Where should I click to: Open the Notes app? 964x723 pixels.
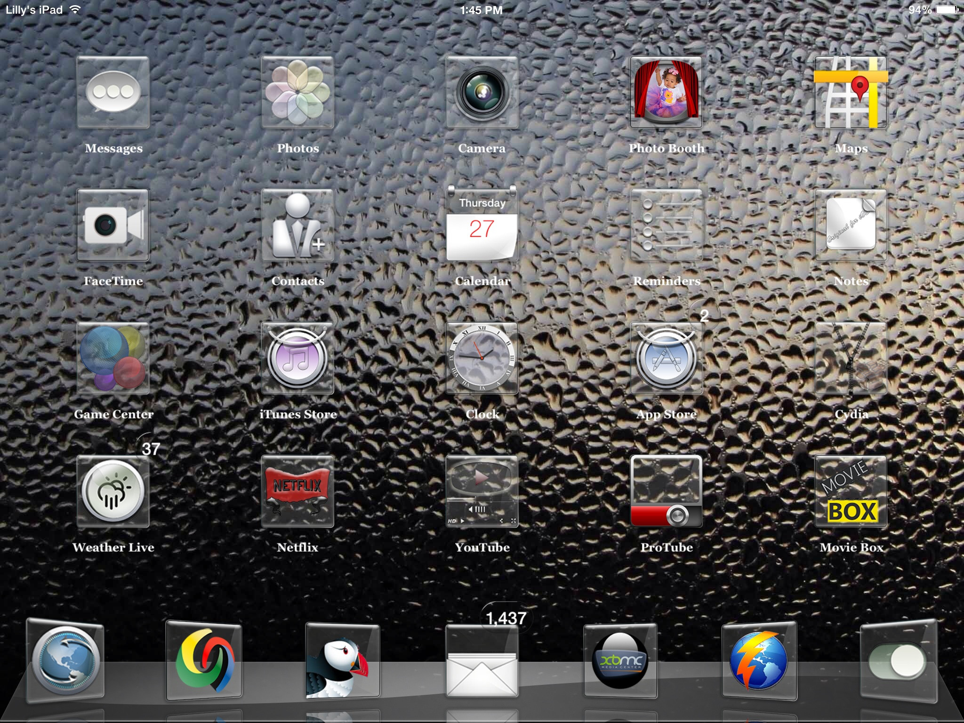pyautogui.click(x=851, y=225)
